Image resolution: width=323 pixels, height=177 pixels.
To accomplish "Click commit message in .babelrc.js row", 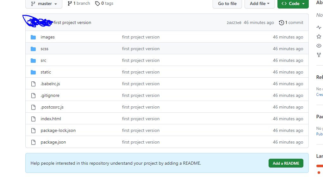I will tap(141, 84).
